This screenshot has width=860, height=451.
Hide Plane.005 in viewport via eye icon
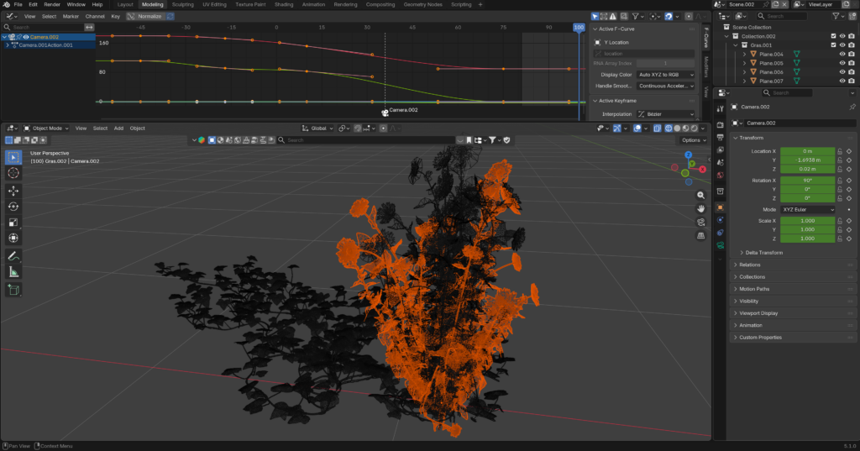842,63
